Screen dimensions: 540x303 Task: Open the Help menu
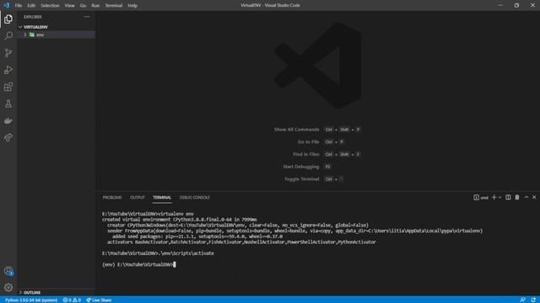coord(132,6)
